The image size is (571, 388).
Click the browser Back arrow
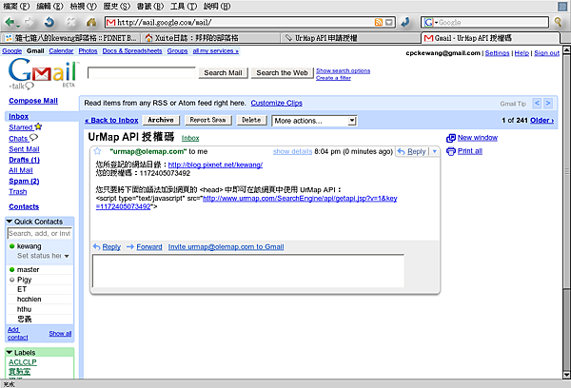(x=10, y=23)
